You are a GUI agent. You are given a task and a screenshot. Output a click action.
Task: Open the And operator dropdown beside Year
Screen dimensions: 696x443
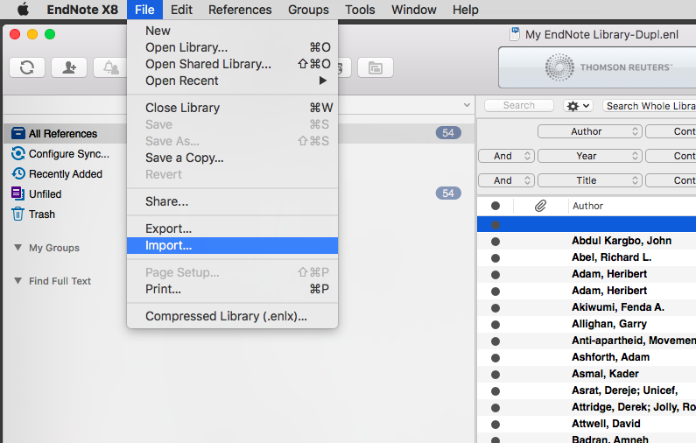tap(506, 156)
